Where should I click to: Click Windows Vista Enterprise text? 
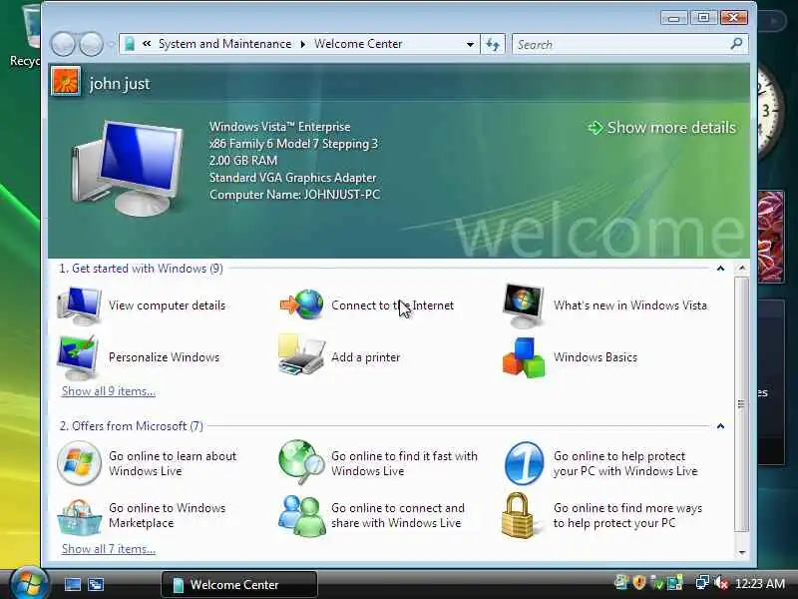point(280,127)
